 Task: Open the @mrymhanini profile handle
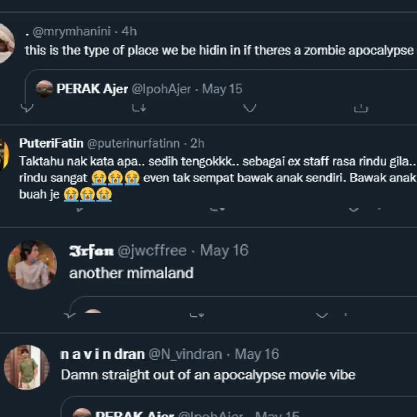71,32
